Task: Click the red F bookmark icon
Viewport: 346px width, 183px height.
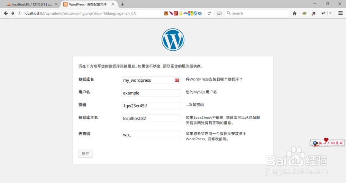Action: 176,13
